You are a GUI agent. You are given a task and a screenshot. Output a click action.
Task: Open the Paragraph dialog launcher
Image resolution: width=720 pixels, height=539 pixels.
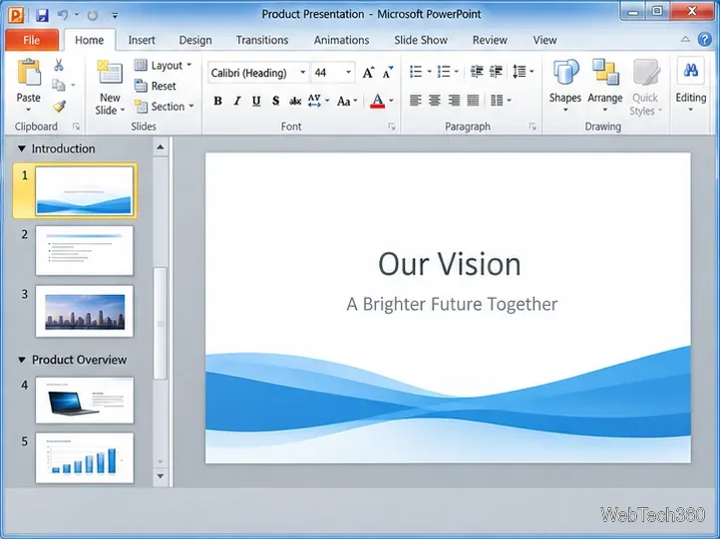[x=533, y=127]
